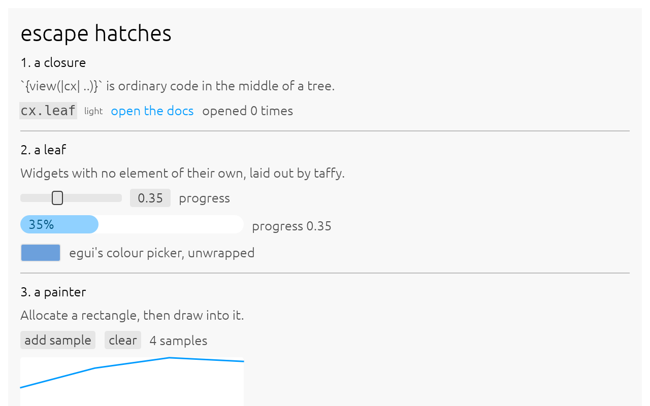Click the '4 samples' count label

point(178,341)
